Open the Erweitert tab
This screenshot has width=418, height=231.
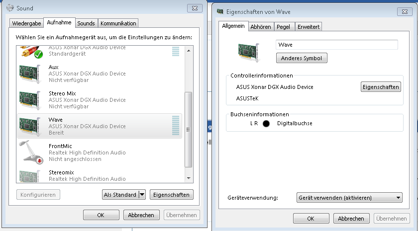[309, 27]
